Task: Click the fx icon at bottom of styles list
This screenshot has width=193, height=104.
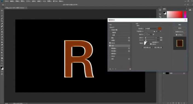Action: 110,69
